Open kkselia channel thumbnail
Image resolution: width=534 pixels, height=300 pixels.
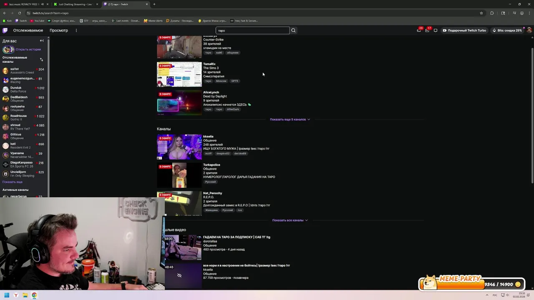point(179,147)
